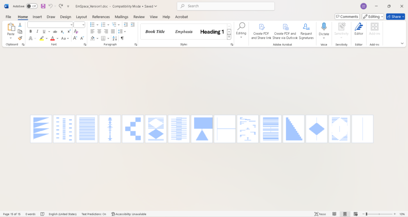408x217 pixels.
Task: Increase font size
Action: (75, 38)
